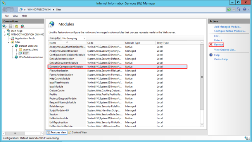
Task: Click the Forward navigation arrow
Action: click(x=12, y=10)
